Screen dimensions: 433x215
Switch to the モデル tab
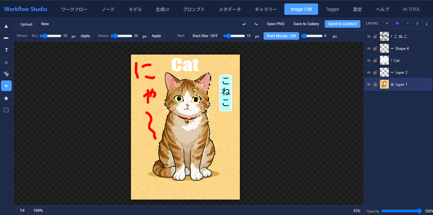coord(135,9)
